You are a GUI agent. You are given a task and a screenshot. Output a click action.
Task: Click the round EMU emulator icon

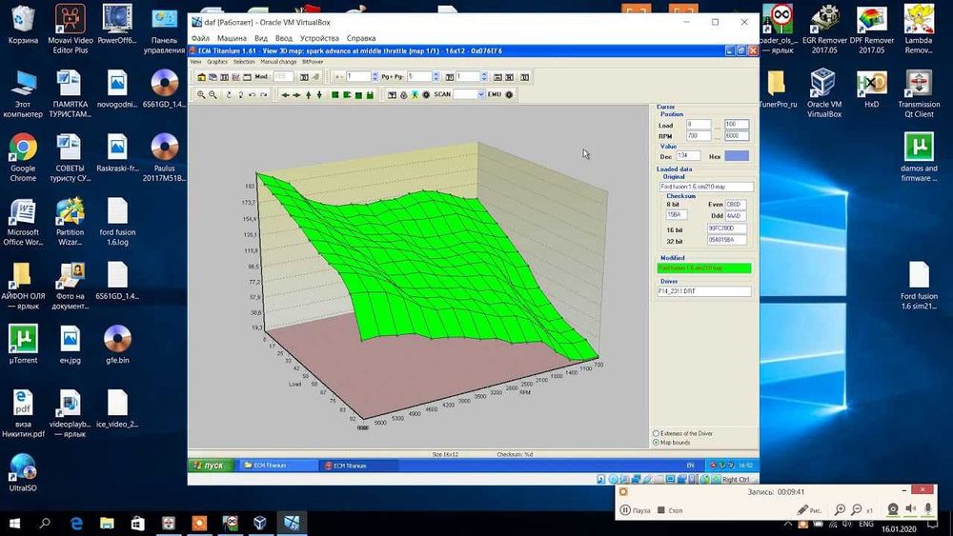[509, 95]
